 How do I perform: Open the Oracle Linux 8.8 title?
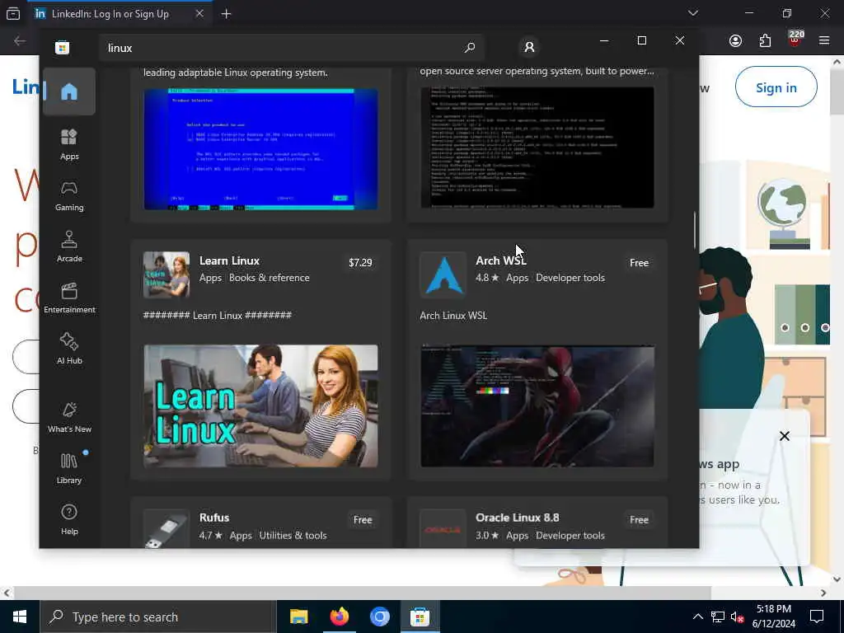pyautogui.click(x=518, y=518)
